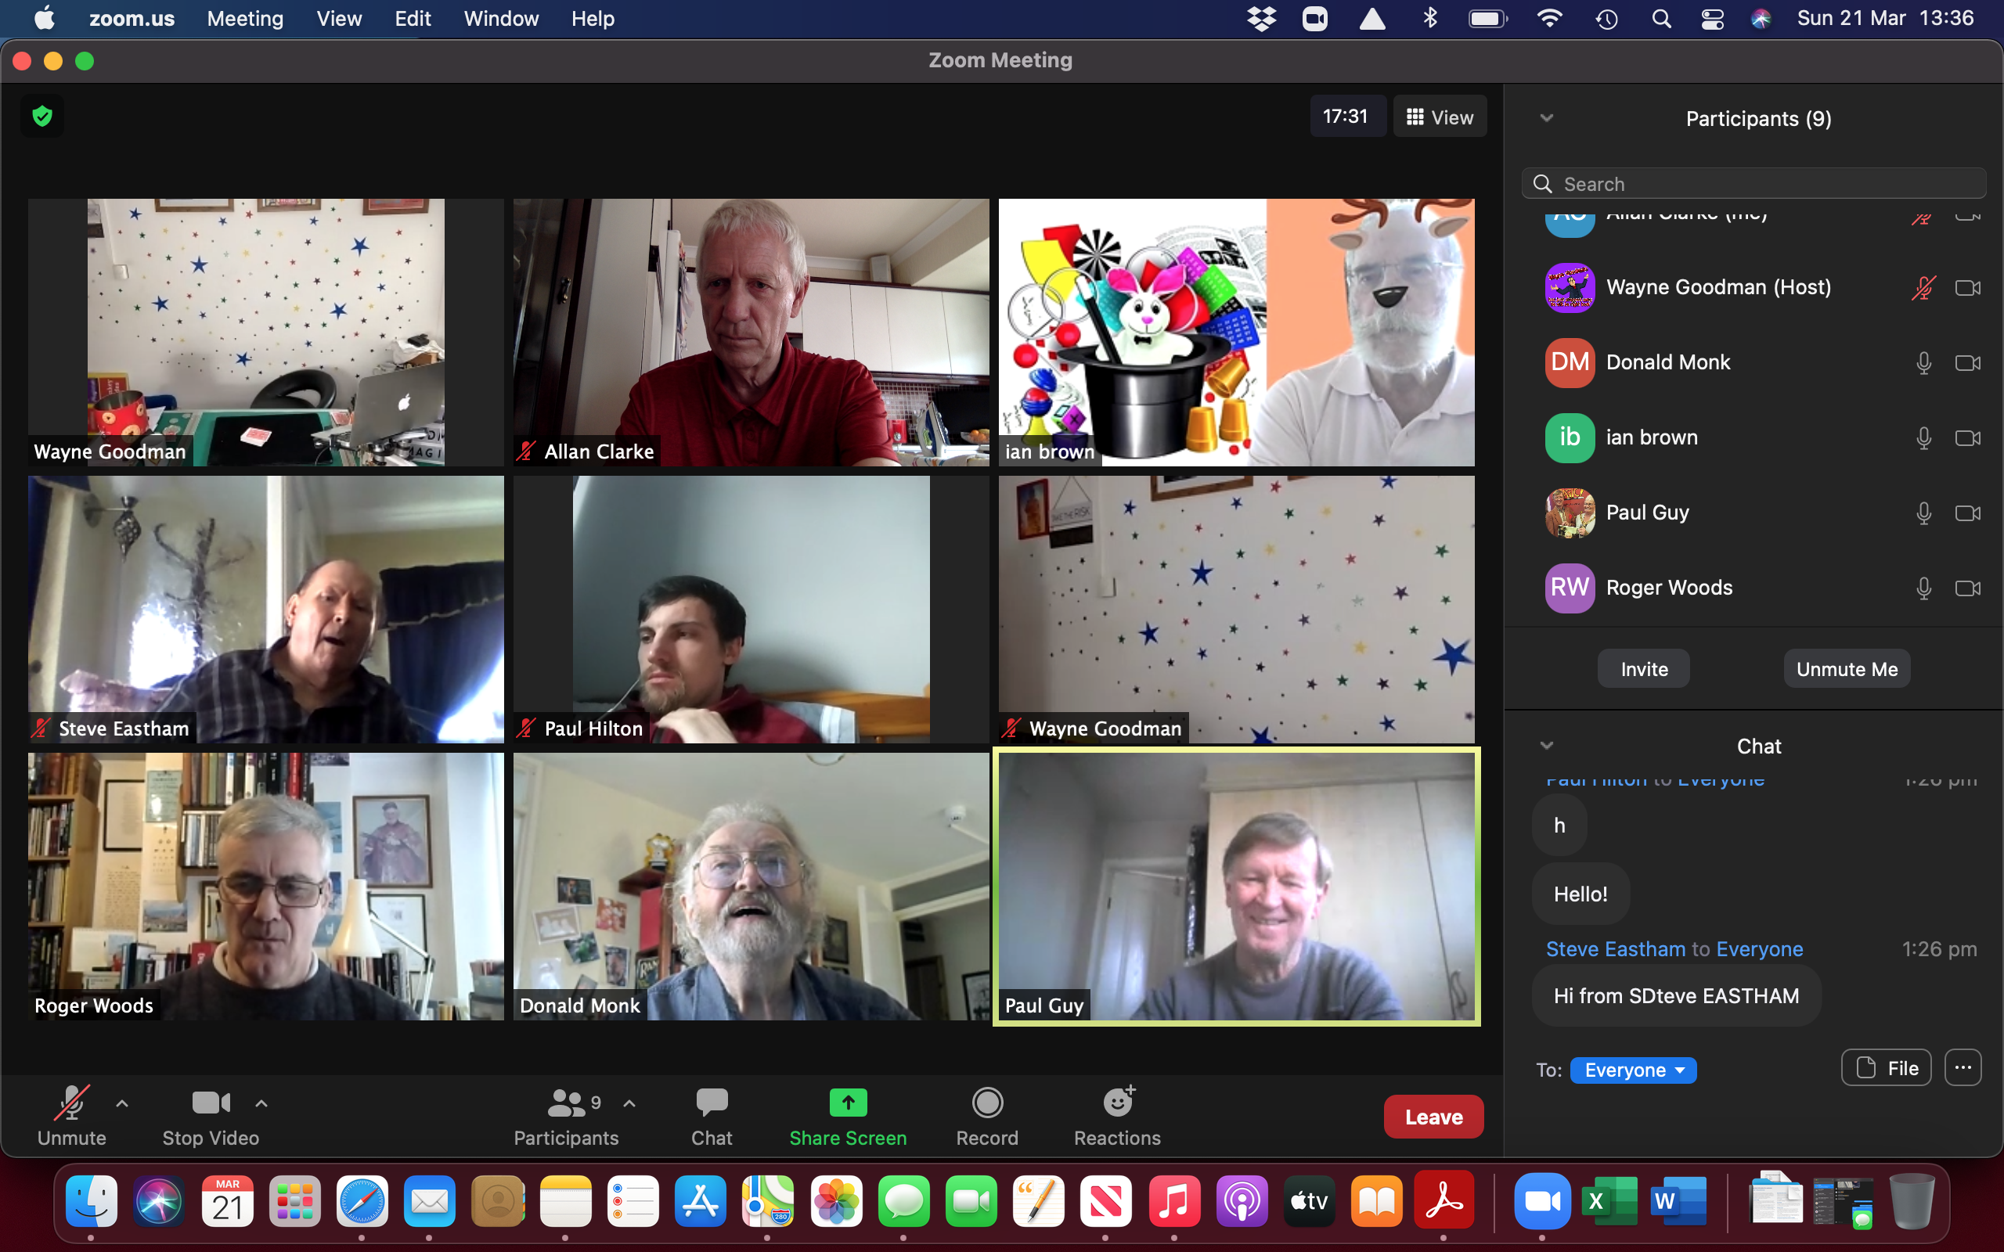
Task: Select Allan Clarke's video tile
Action: click(751, 332)
